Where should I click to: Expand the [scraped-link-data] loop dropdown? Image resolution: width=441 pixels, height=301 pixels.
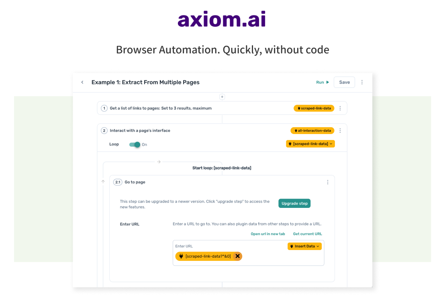tap(332, 144)
